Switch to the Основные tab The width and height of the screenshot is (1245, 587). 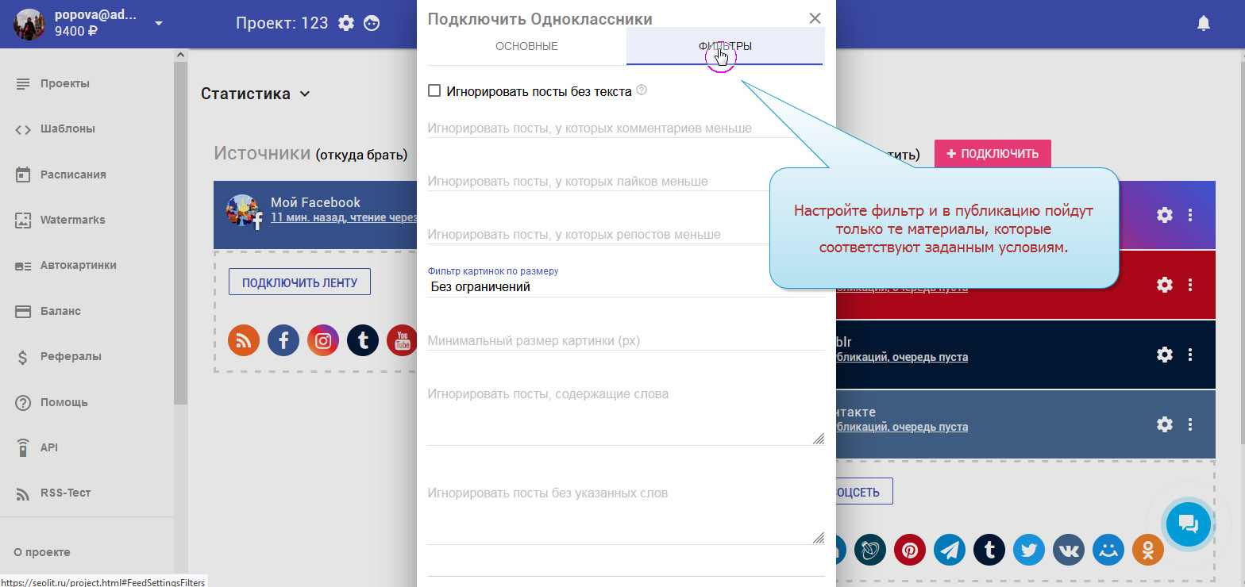(526, 46)
